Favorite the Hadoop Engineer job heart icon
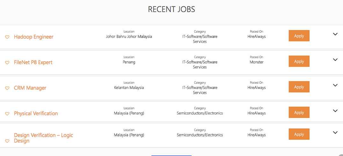Screen dimensions: 343x156 point(7,37)
